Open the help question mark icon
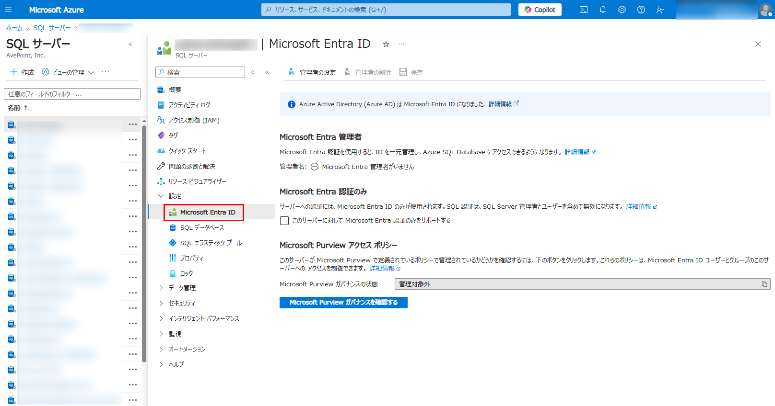This screenshot has width=775, height=406. coord(641,10)
